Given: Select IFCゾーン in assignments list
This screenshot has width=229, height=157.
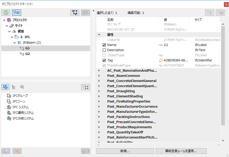Looking at the screenshot, I should click(19, 101).
